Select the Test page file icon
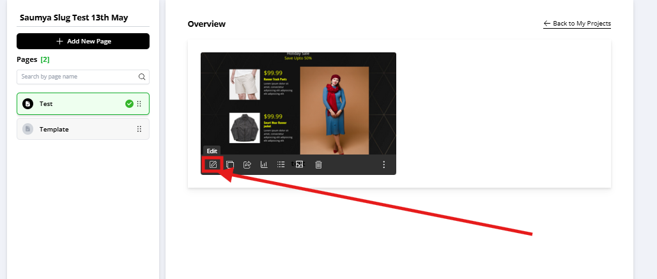The image size is (657, 279). click(27, 103)
